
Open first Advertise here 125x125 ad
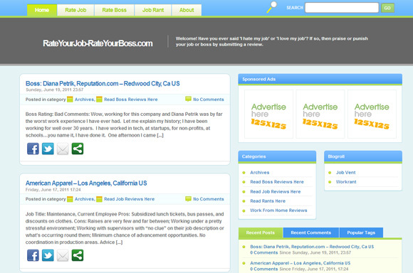(268, 114)
